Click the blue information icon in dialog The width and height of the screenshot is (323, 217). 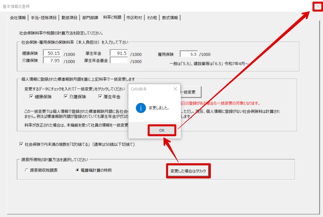(x=141, y=108)
